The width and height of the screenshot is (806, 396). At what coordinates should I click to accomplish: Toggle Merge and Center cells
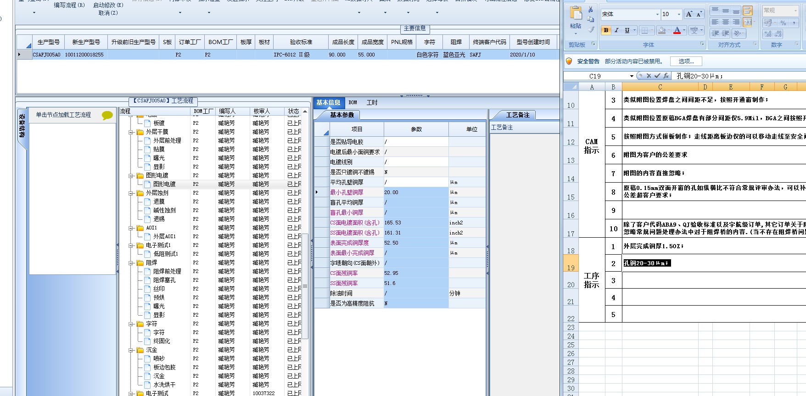[748, 22]
